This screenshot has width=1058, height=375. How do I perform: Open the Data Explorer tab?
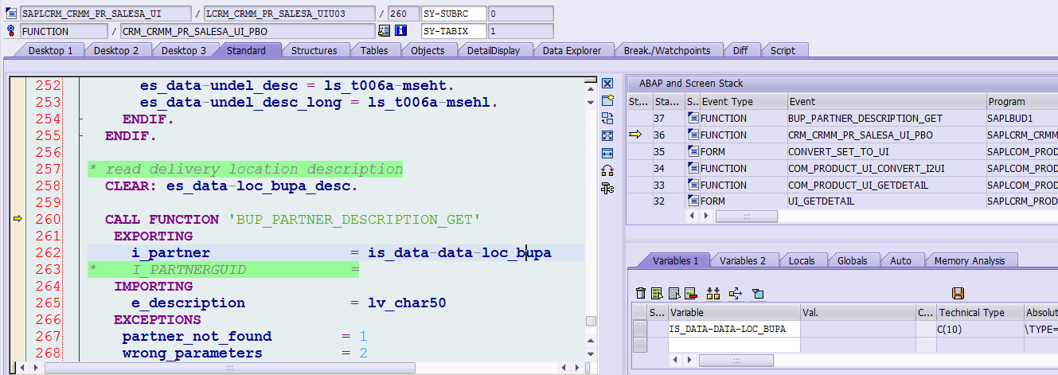click(x=572, y=50)
